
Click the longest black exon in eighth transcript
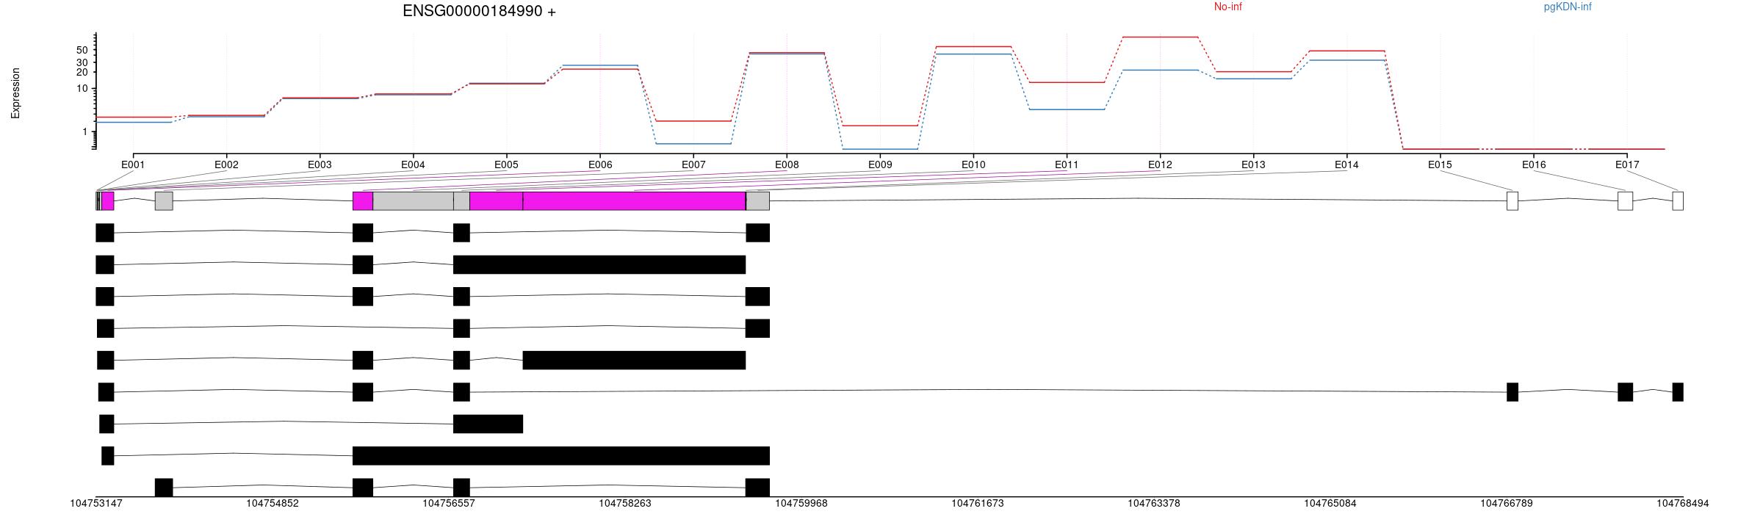(561, 456)
